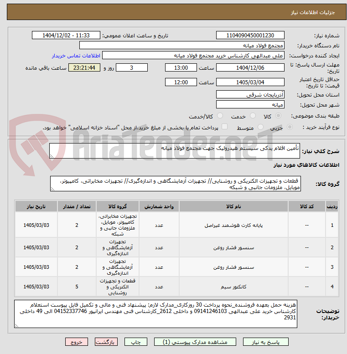Viewport: 347px width, 354px height.
Task: Select the جزیی purchase type radio
Action: [290, 127]
